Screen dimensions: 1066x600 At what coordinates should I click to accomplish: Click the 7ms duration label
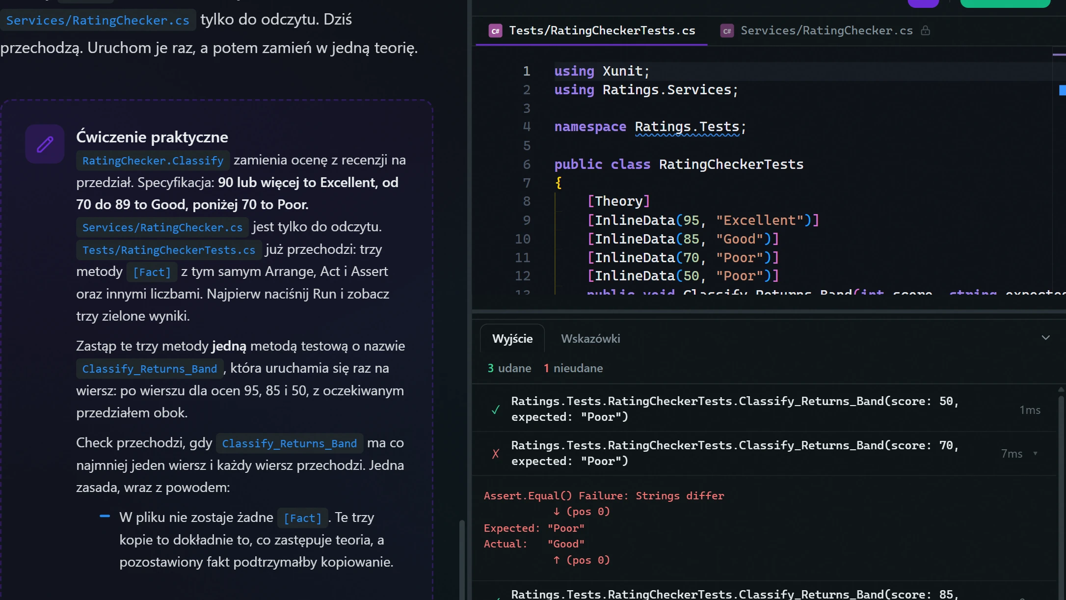point(1012,454)
